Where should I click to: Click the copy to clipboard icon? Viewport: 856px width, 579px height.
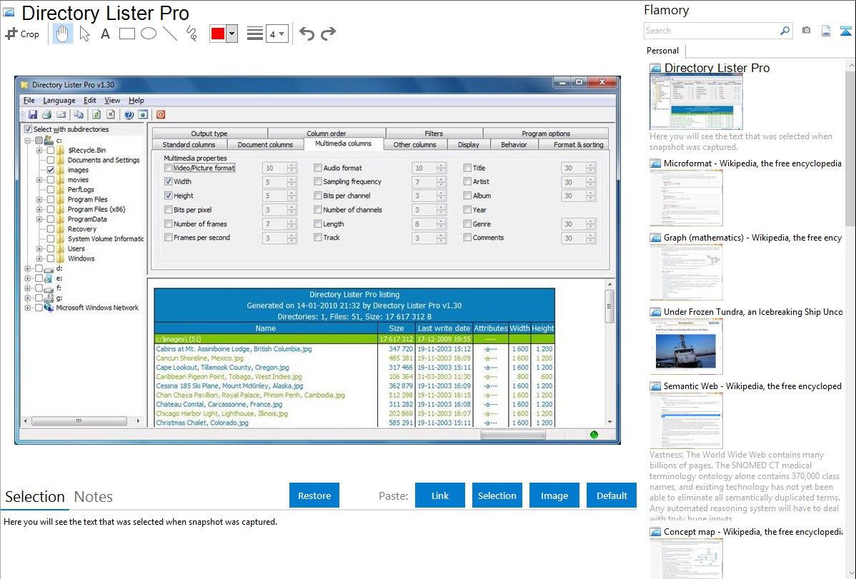click(x=79, y=115)
